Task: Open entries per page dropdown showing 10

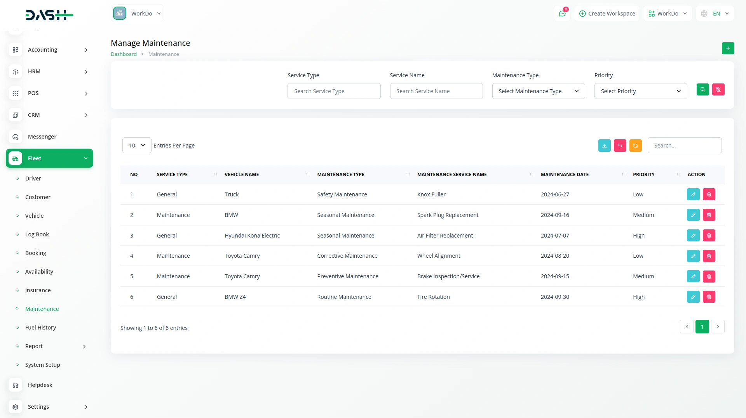Action: 137,146
